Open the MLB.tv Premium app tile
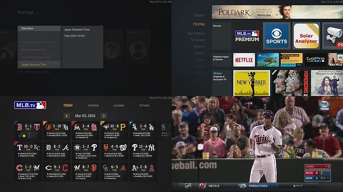343x192 pixels. 247,36
